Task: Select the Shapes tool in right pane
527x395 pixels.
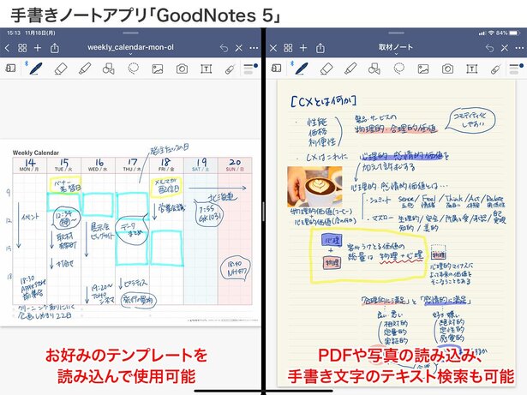Action: (374, 69)
